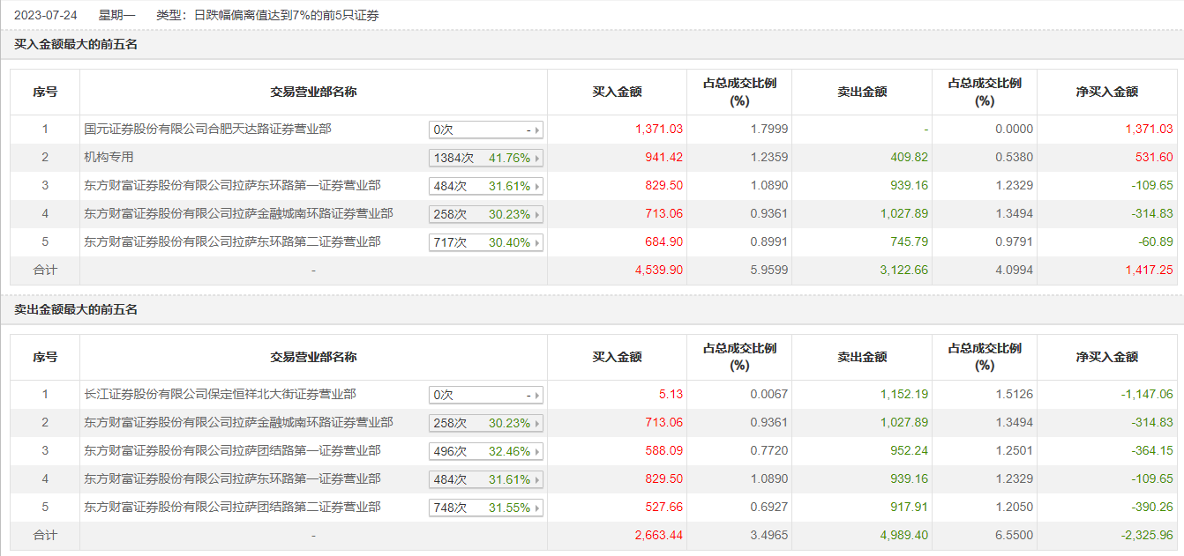Open the 748次 31.55% dropdown

click(486, 508)
